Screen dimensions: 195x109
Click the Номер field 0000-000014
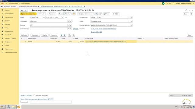[x=36, y=18]
